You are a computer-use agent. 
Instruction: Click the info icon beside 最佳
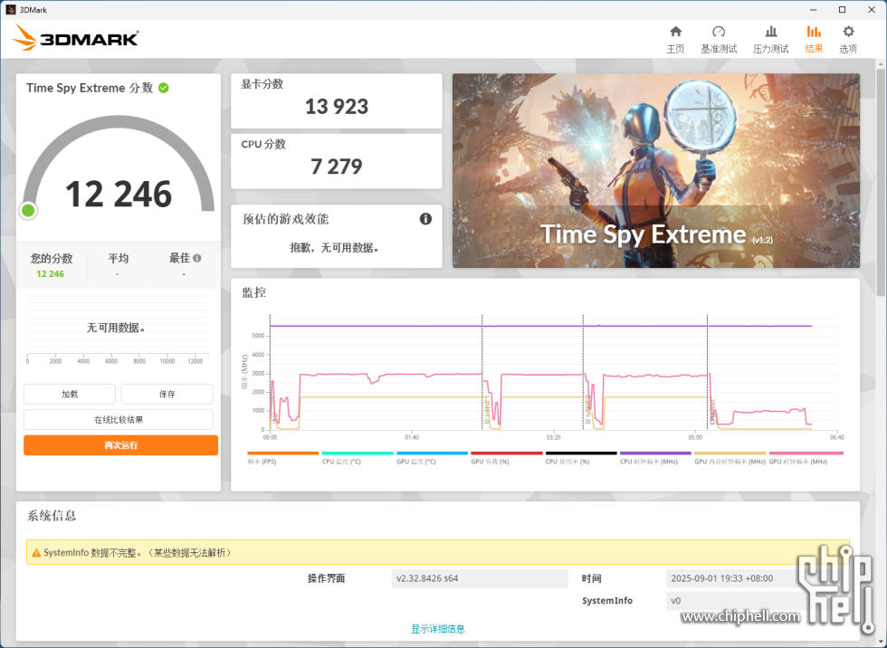pyautogui.click(x=197, y=258)
